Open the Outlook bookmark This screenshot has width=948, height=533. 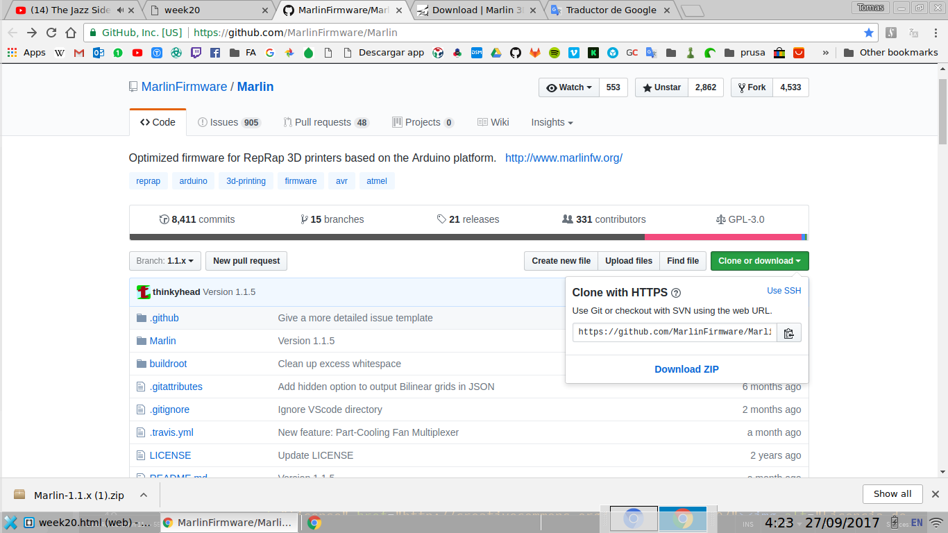[x=99, y=53]
